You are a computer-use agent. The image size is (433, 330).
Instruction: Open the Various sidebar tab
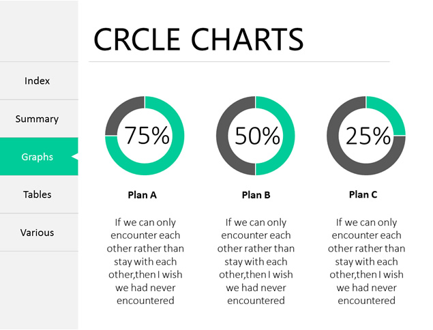(x=38, y=233)
